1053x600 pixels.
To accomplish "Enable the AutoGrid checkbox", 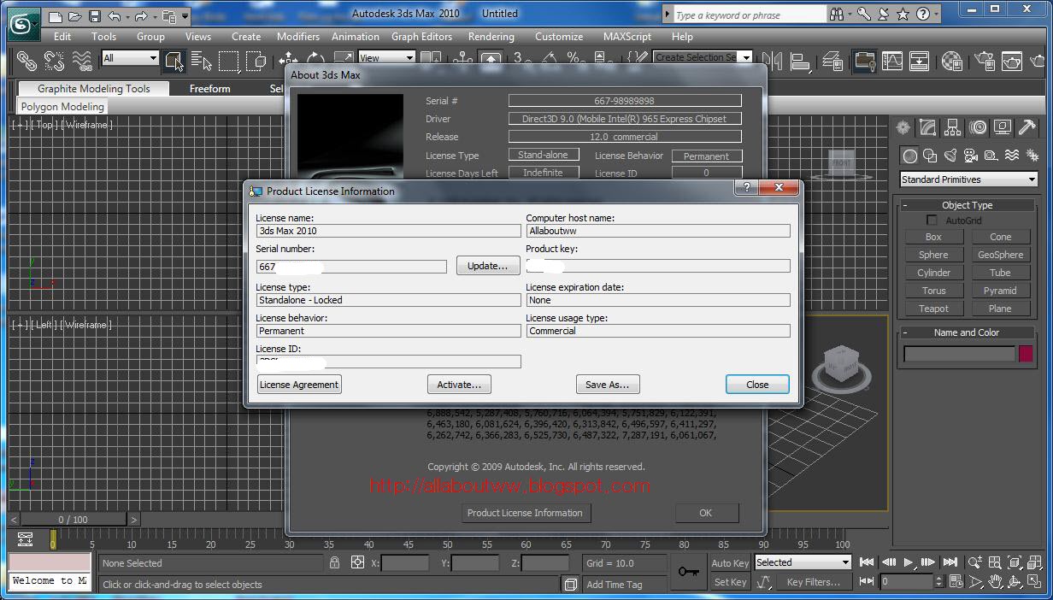I will point(932,221).
